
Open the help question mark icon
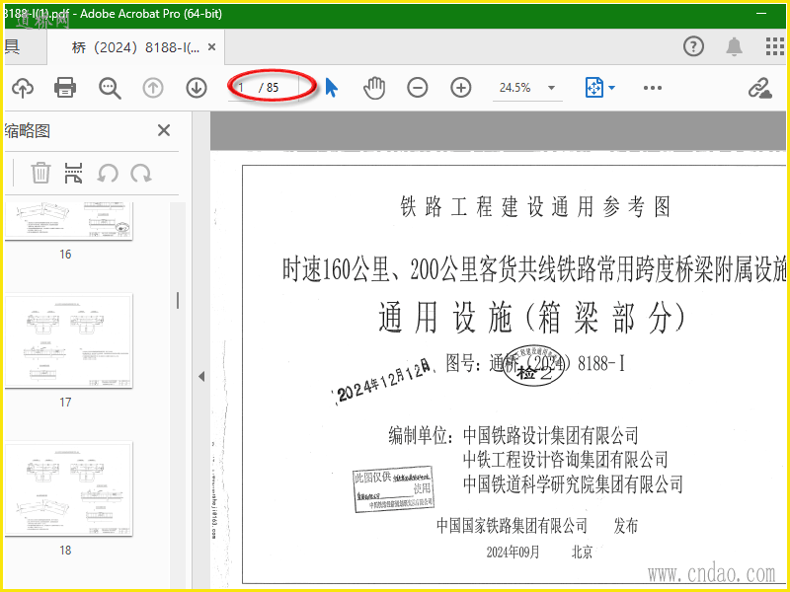click(x=694, y=46)
